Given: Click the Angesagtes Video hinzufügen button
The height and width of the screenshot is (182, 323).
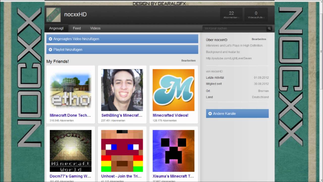Looking at the screenshot, I should tap(122, 39).
